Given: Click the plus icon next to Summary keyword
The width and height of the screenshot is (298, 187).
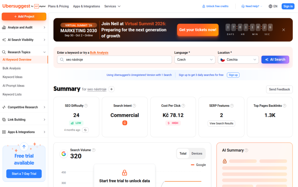Looking at the screenshot, I should coord(111,89).
